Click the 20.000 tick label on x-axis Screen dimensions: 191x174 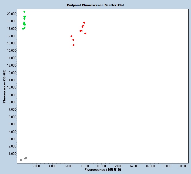[183, 166]
